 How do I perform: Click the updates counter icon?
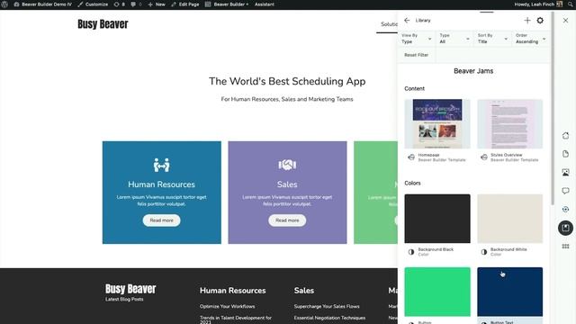pyautogui.click(x=120, y=4)
